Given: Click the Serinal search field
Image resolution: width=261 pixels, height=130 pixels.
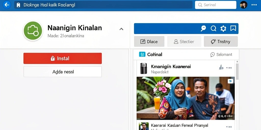Looking at the screenshot, I should click(216, 5).
